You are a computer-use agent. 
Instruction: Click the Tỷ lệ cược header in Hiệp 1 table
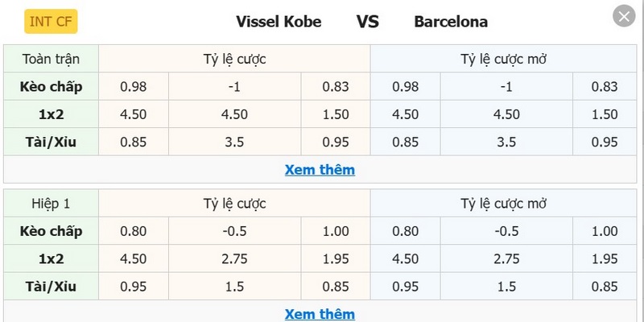click(x=234, y=203)
